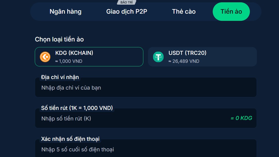
Task: Click the orange KDG coin icon
Action: [45, 57]
